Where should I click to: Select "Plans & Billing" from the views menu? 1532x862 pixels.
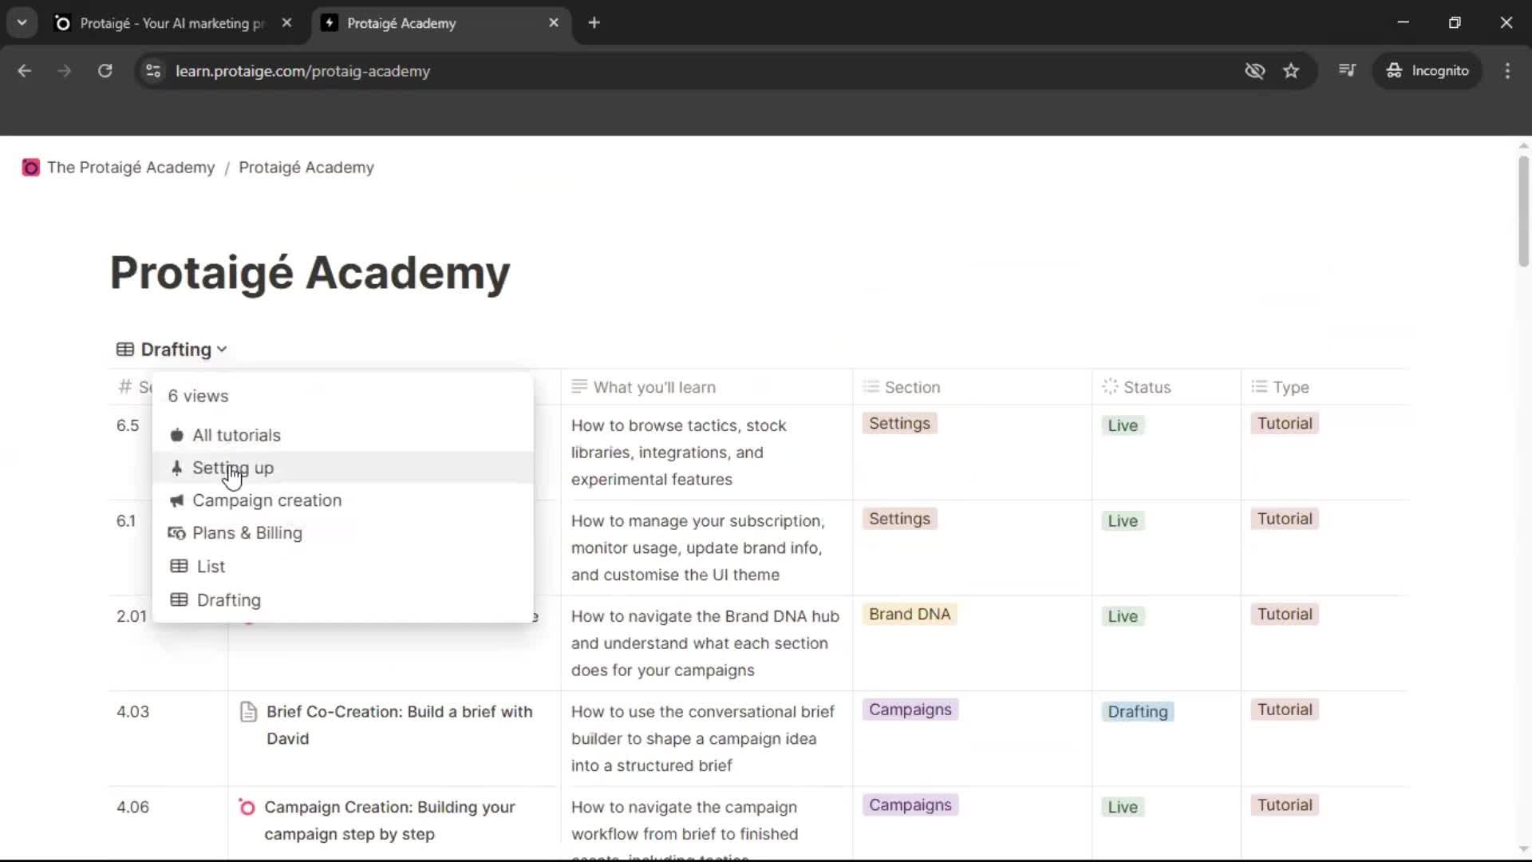247,533
